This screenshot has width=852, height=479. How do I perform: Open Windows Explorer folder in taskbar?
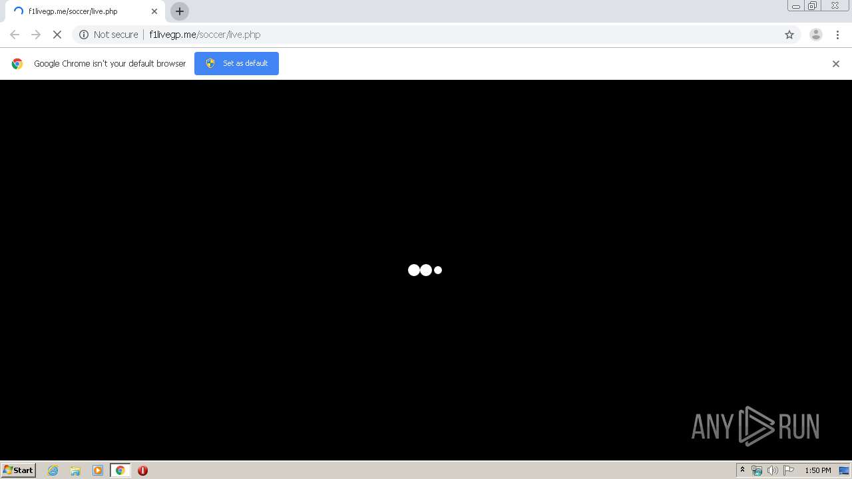pos(75,470)
